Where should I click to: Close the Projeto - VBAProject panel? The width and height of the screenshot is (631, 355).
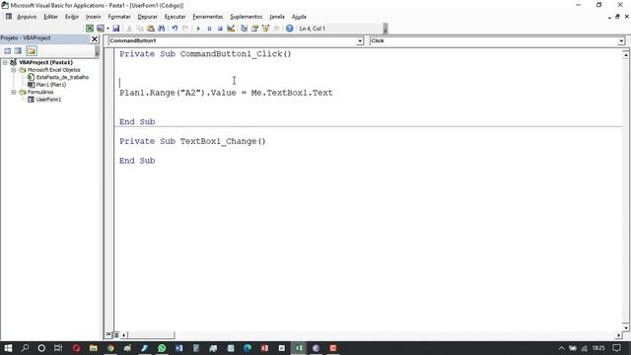click(95, 38)
